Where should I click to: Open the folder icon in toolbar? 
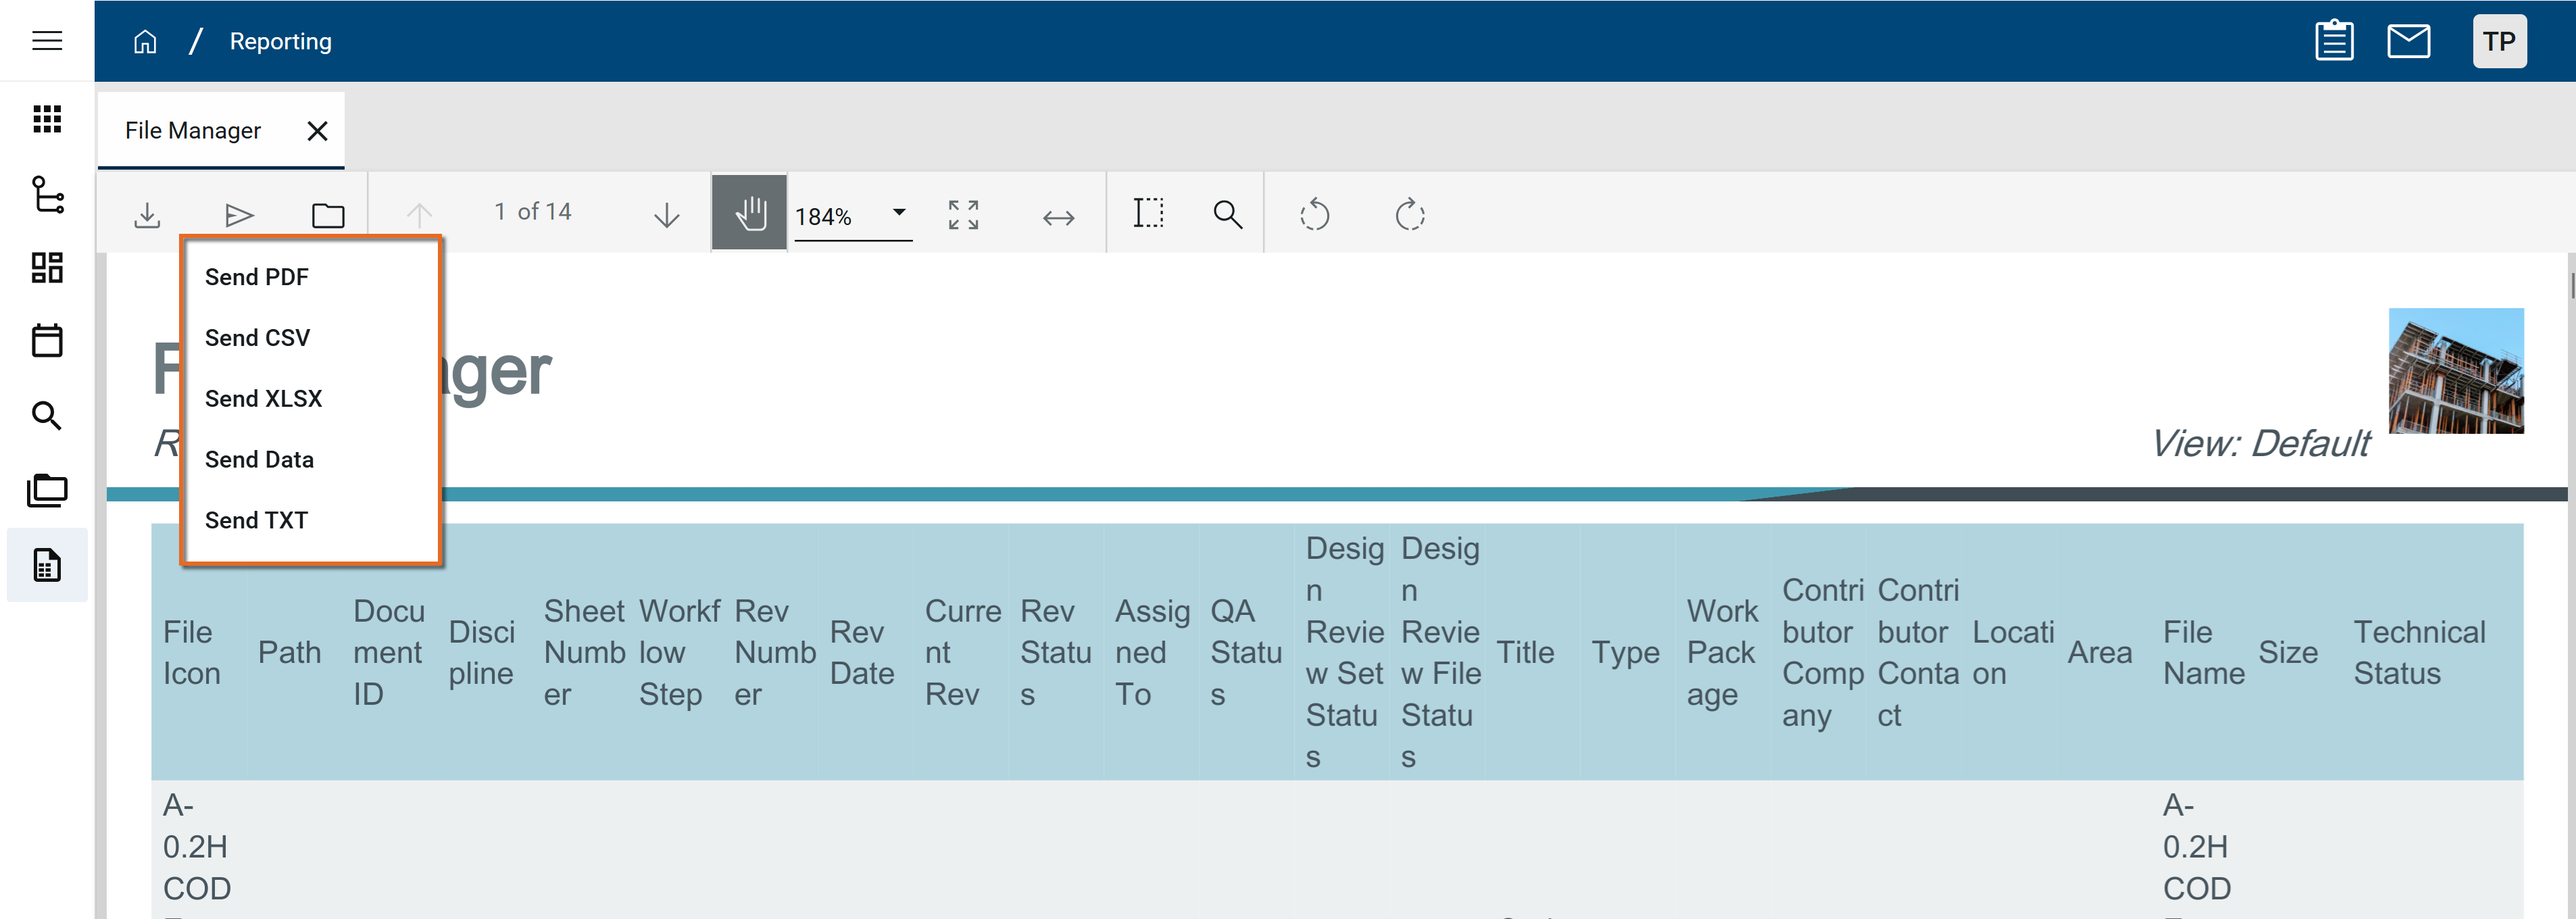pos(328,215)
